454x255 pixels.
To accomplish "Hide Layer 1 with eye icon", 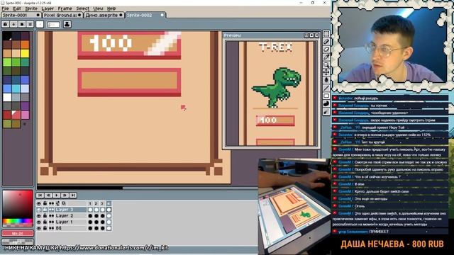I will 39,222.
